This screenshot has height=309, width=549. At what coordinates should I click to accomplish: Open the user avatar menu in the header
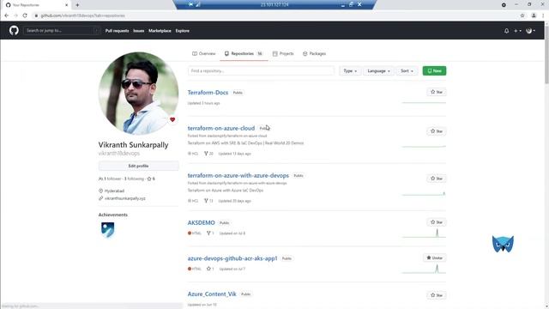click(530, 31)
